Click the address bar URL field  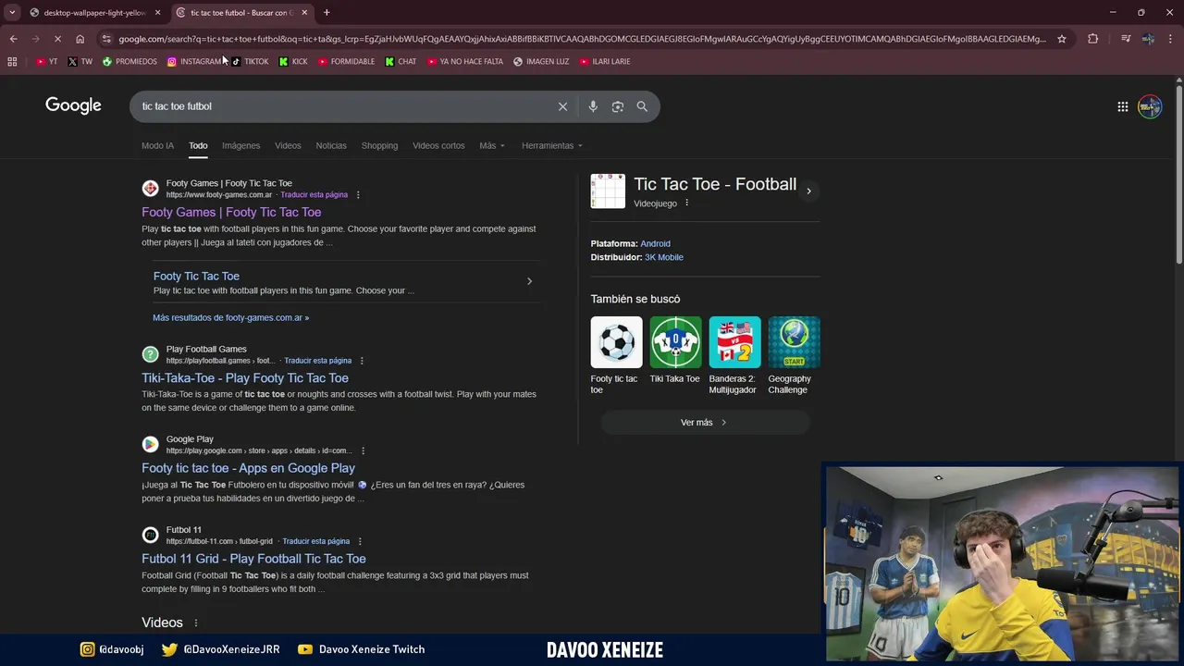click(583, 39)
